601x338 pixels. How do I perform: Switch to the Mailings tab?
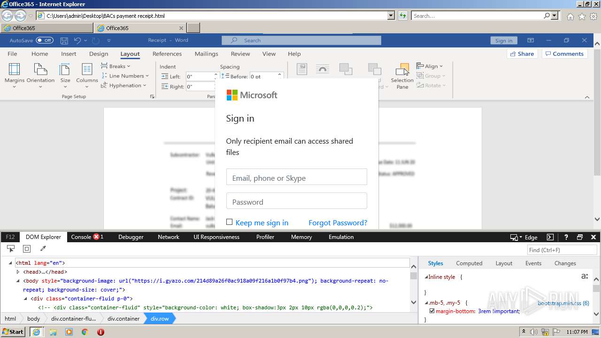(207, 54)
